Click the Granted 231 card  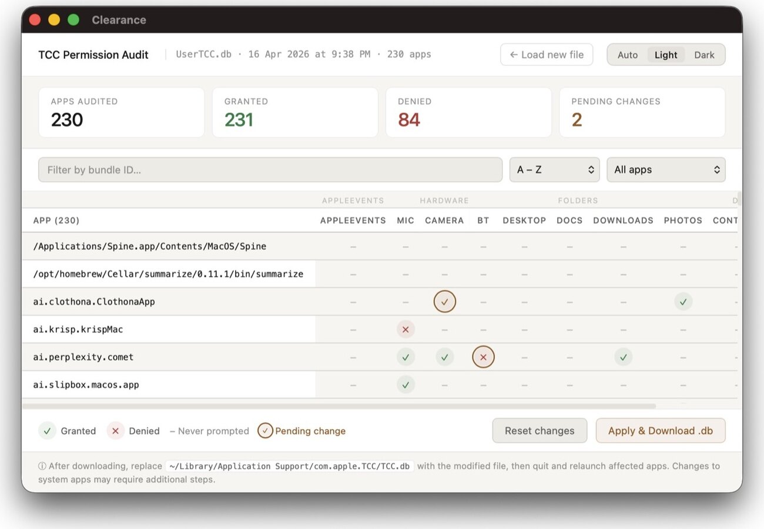(295, 113)
